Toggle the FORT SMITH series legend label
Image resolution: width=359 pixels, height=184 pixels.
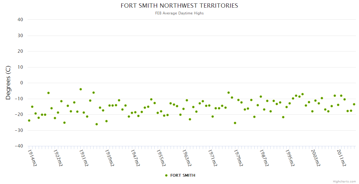(x=183, y=175)
